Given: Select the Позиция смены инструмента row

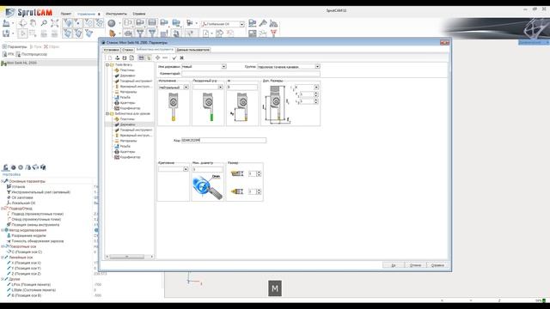Looking at the screenshot, I should tap(35, 225).
